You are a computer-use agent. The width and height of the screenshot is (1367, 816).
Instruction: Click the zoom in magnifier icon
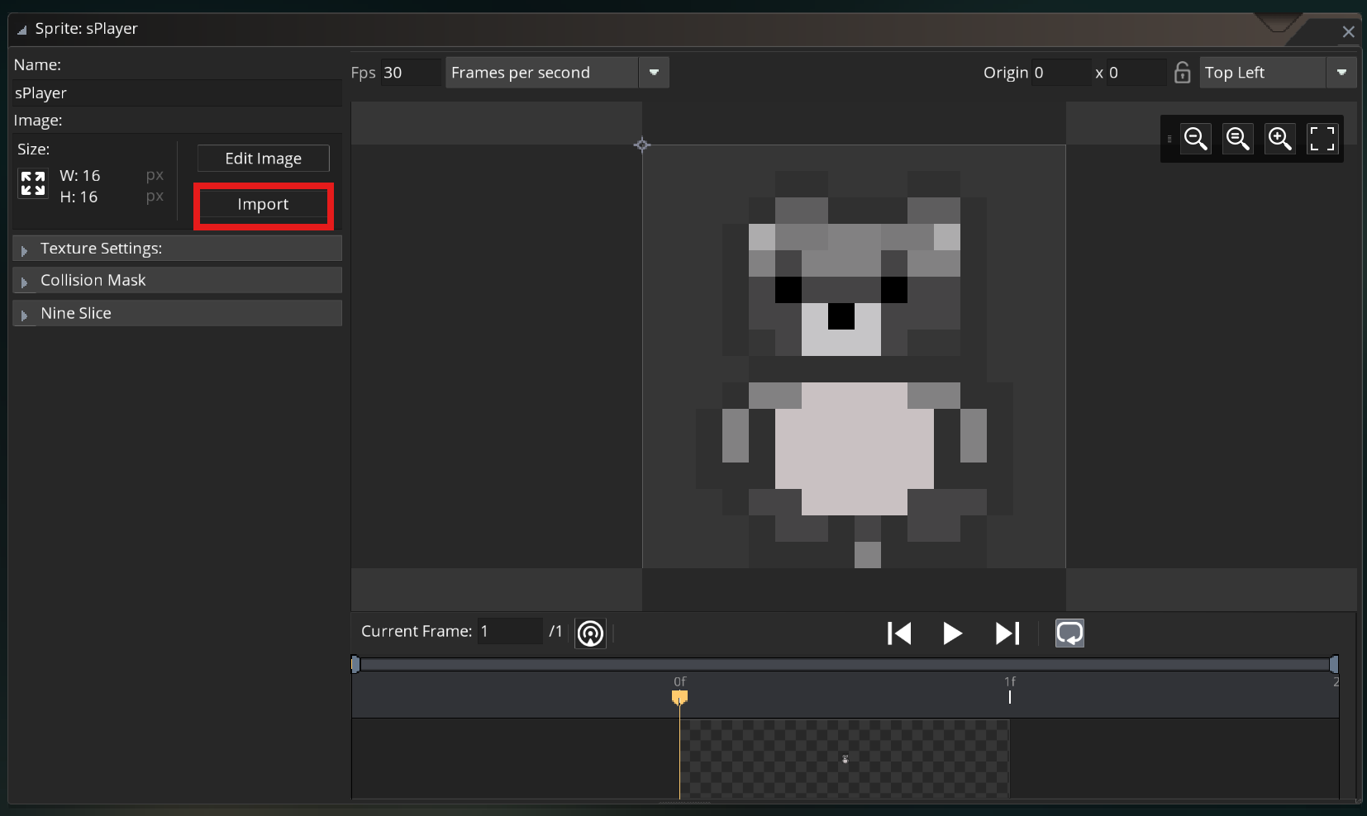coord(1279,139)
